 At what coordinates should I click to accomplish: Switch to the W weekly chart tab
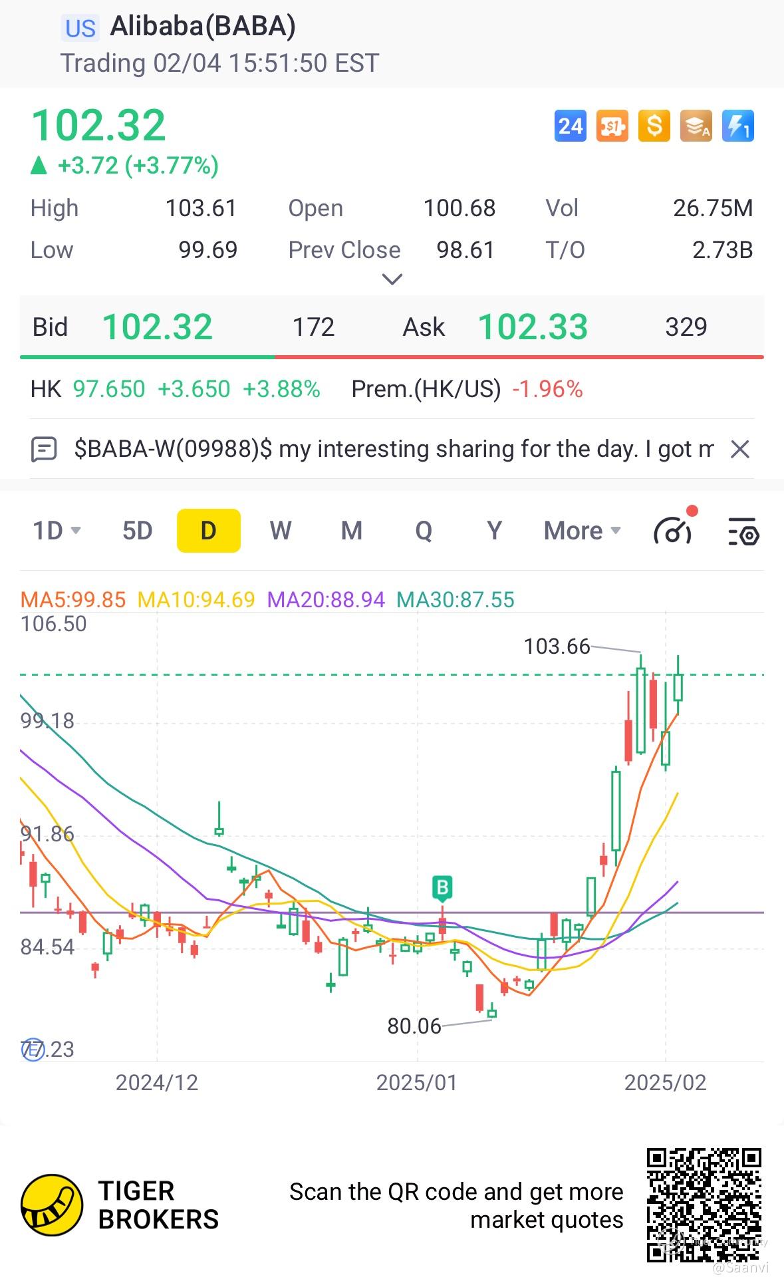pos(281,531)
